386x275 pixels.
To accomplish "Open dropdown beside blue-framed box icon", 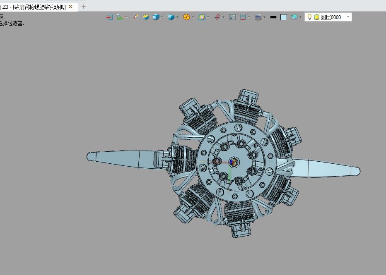I will (208, 17).
